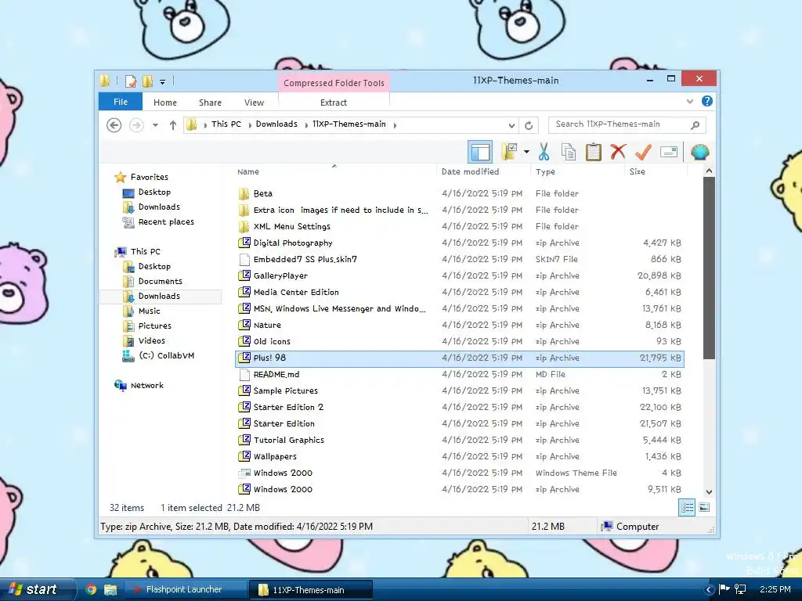This screenshot has height=601, width=802.
Task: Select the (C:) CollabVM drive
Action: [166, 356]
